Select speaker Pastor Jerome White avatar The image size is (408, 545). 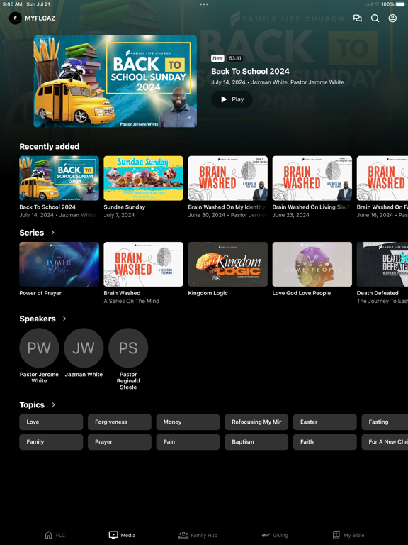click(39, 348)
